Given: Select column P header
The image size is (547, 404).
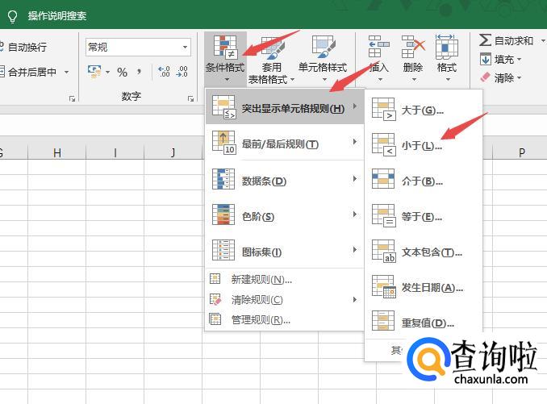Looking at the screenshot, I should click(x=521, y=152).
